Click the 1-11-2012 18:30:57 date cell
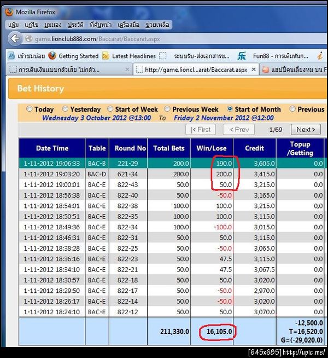 [52, 280]
